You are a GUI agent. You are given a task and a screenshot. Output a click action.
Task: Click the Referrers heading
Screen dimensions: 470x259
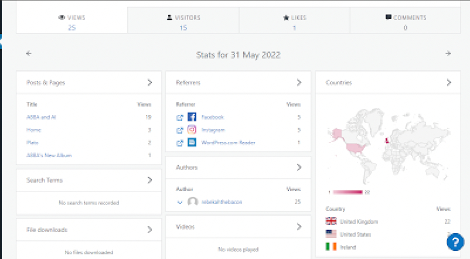click(188, 83)
